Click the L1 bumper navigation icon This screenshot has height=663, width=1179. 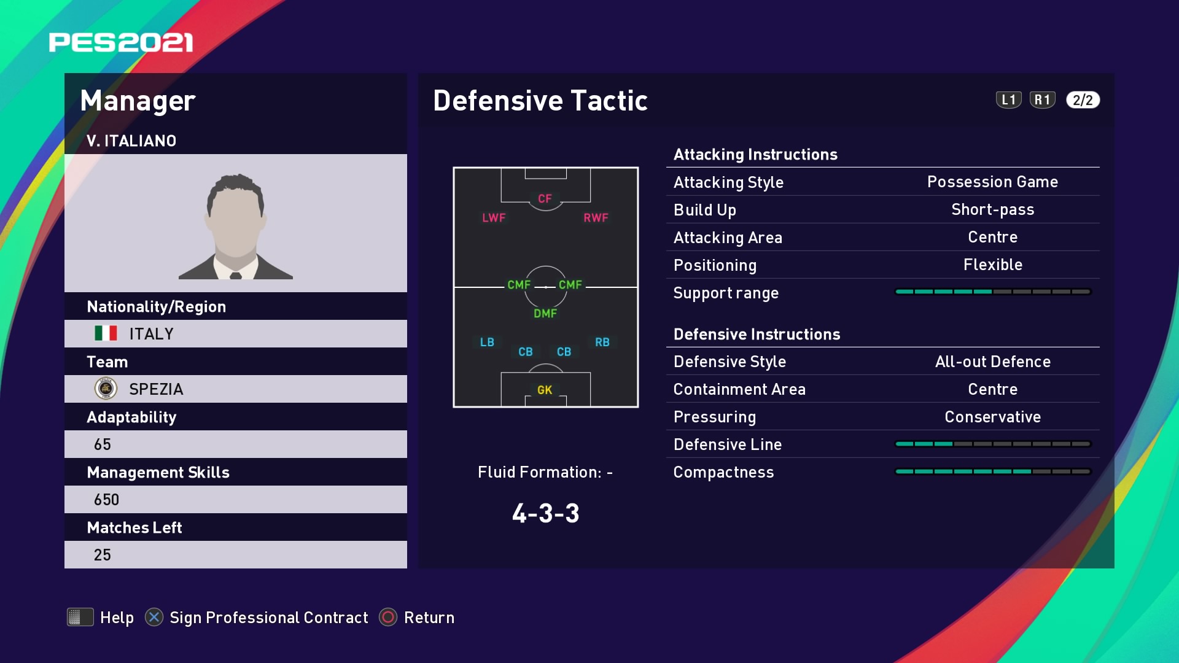pyautogui.click(x=1004, y=99)
